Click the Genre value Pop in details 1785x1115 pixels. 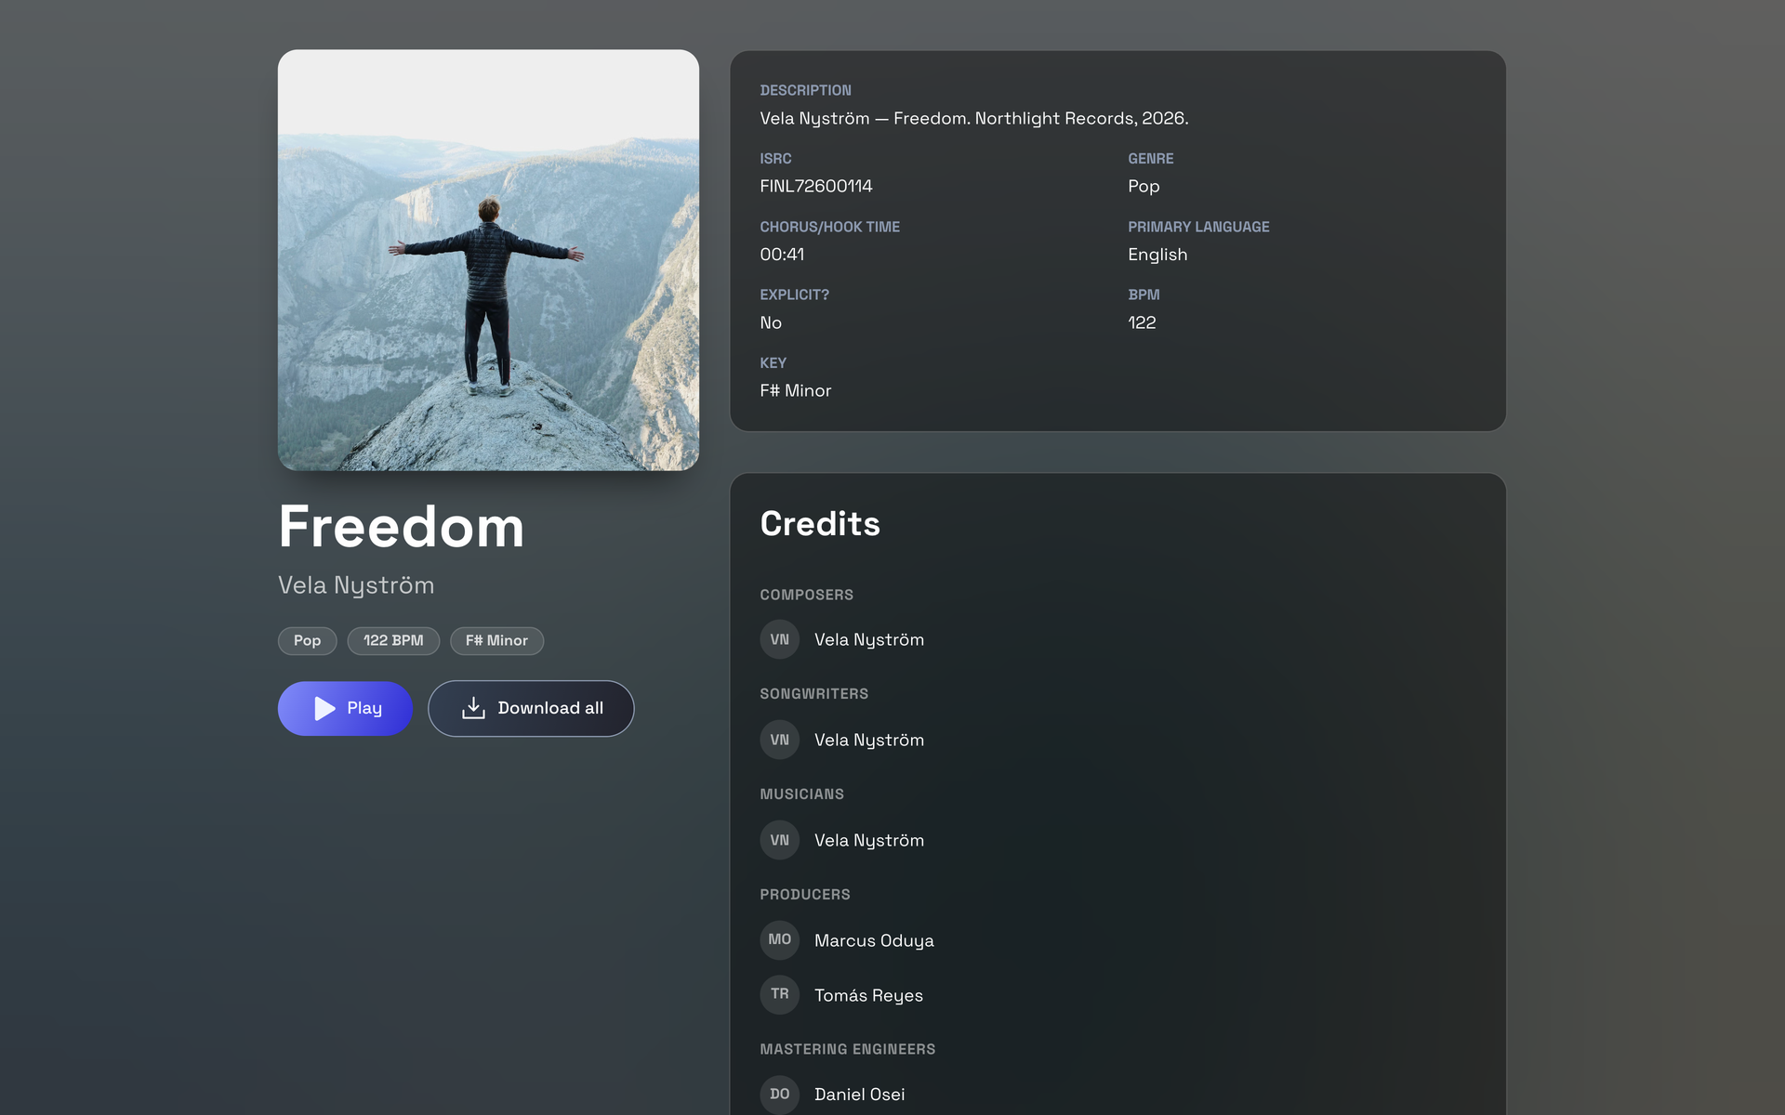(1144, 187)
